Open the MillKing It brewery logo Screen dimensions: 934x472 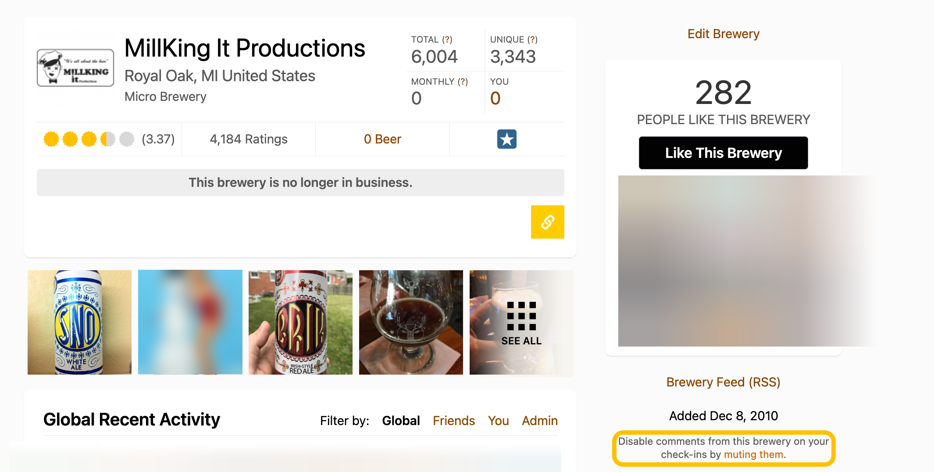[75, 68]
